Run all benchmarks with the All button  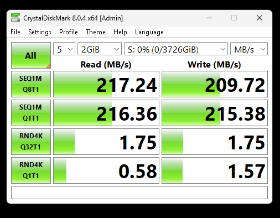(31, 55)
